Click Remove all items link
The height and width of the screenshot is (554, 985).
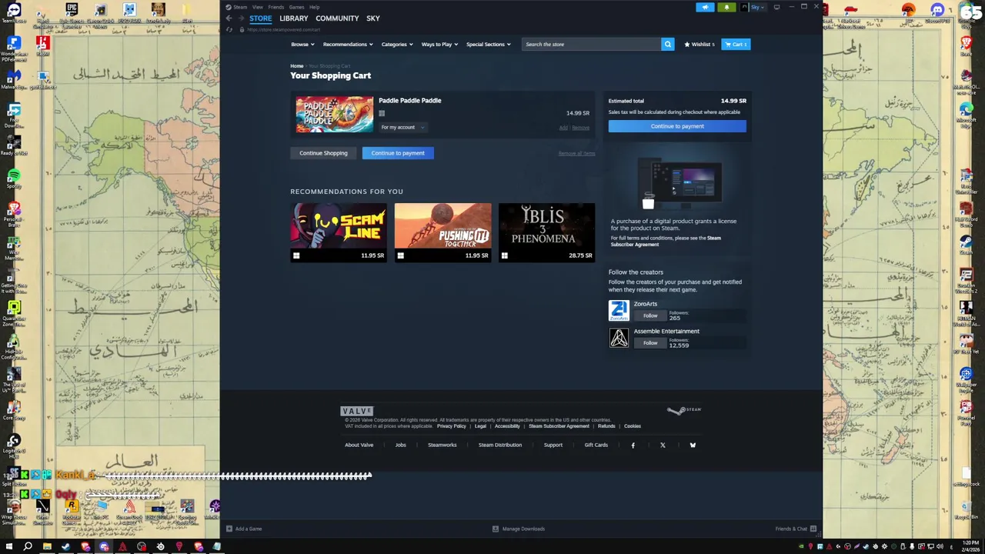(576, 153)
